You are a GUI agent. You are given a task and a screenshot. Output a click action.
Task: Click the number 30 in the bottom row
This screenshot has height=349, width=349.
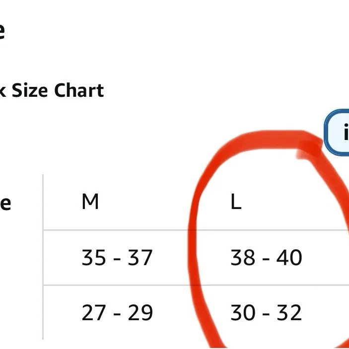243,313
